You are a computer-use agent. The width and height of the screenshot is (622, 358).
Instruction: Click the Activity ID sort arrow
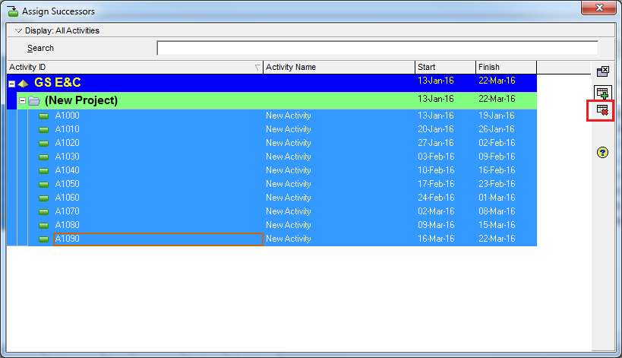pyautogui.click(x=257, y=68)
